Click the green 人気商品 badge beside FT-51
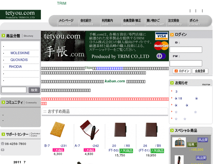 [157, 151]
